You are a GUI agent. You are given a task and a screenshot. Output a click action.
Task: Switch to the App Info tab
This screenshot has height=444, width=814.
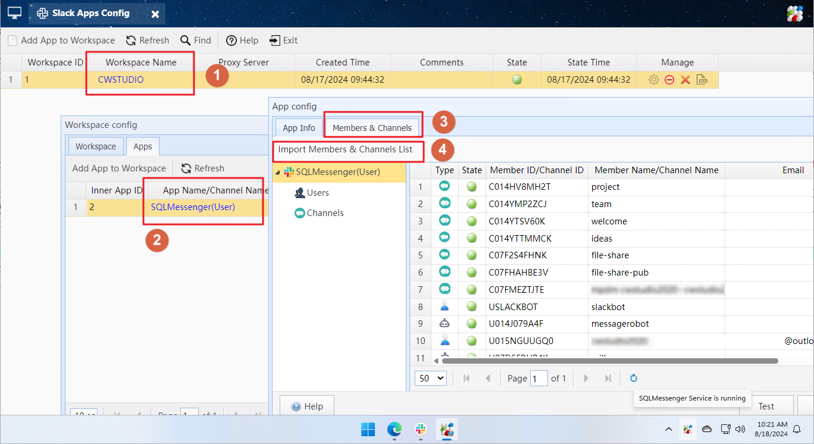(x=299, y=128)
